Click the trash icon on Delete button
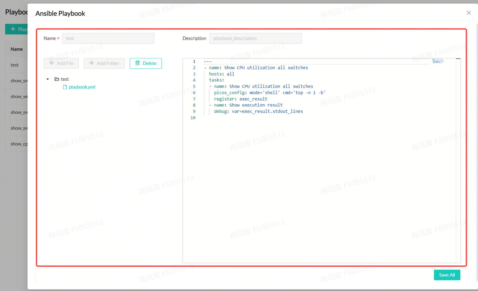 point(137,63)
